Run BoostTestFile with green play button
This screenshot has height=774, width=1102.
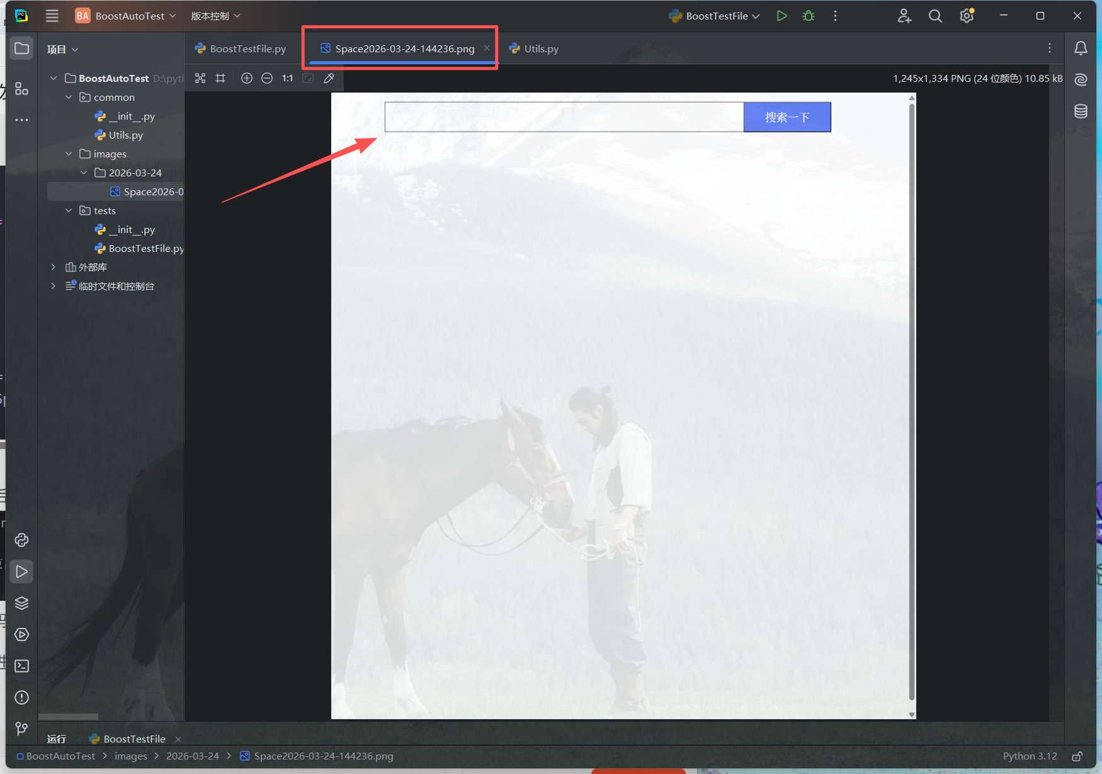781,16
